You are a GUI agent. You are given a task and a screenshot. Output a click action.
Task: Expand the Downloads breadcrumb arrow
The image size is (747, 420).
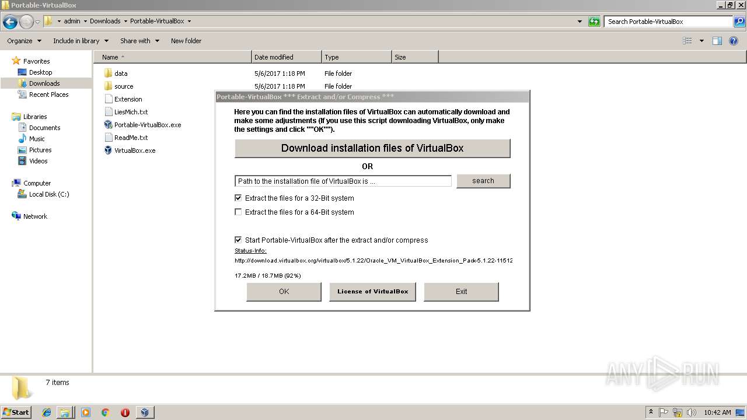click(x=125, y=21)
